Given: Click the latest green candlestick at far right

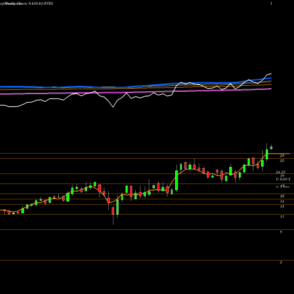Looking at the screenshot, I should pos(272,148).
